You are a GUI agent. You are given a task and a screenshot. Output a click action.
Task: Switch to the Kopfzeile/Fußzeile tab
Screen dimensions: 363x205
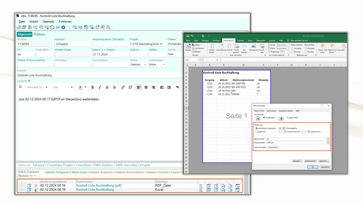285,111
